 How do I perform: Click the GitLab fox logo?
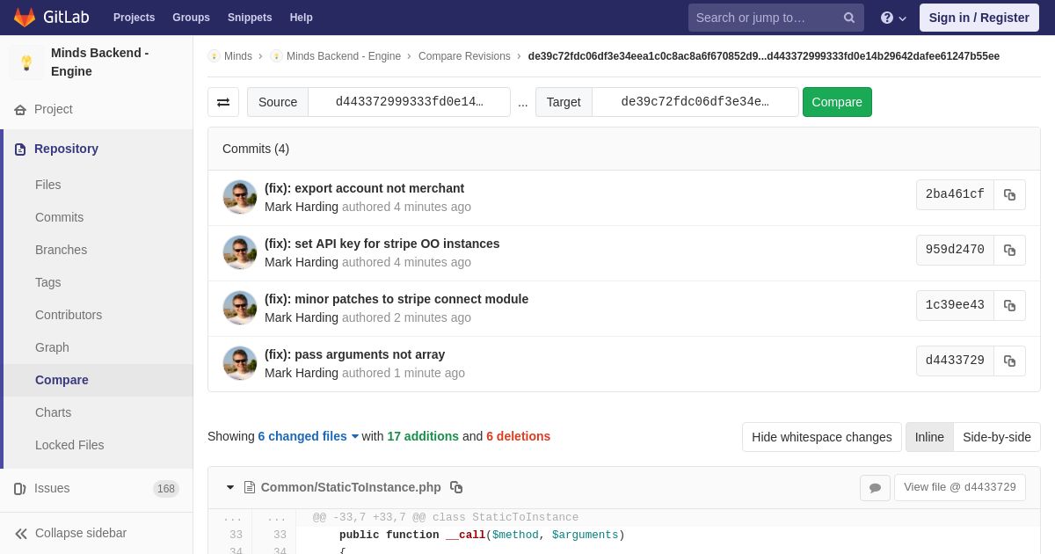[x=25, y=18]
